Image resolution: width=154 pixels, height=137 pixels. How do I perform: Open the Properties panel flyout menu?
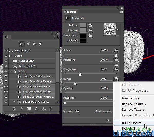coord(121,12)
